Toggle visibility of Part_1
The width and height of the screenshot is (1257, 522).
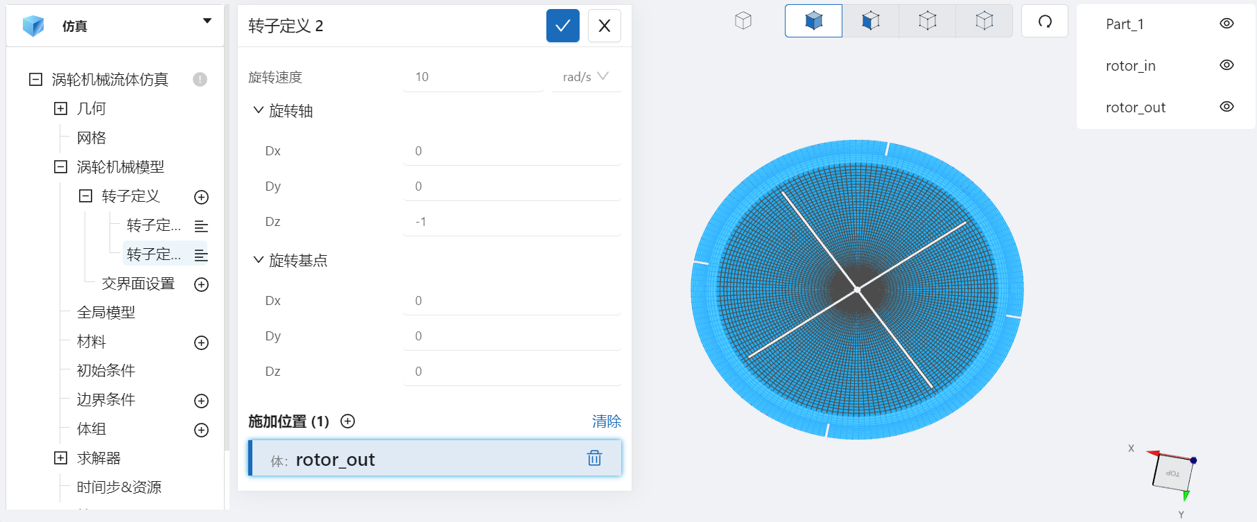click(x=1226, y=24)
